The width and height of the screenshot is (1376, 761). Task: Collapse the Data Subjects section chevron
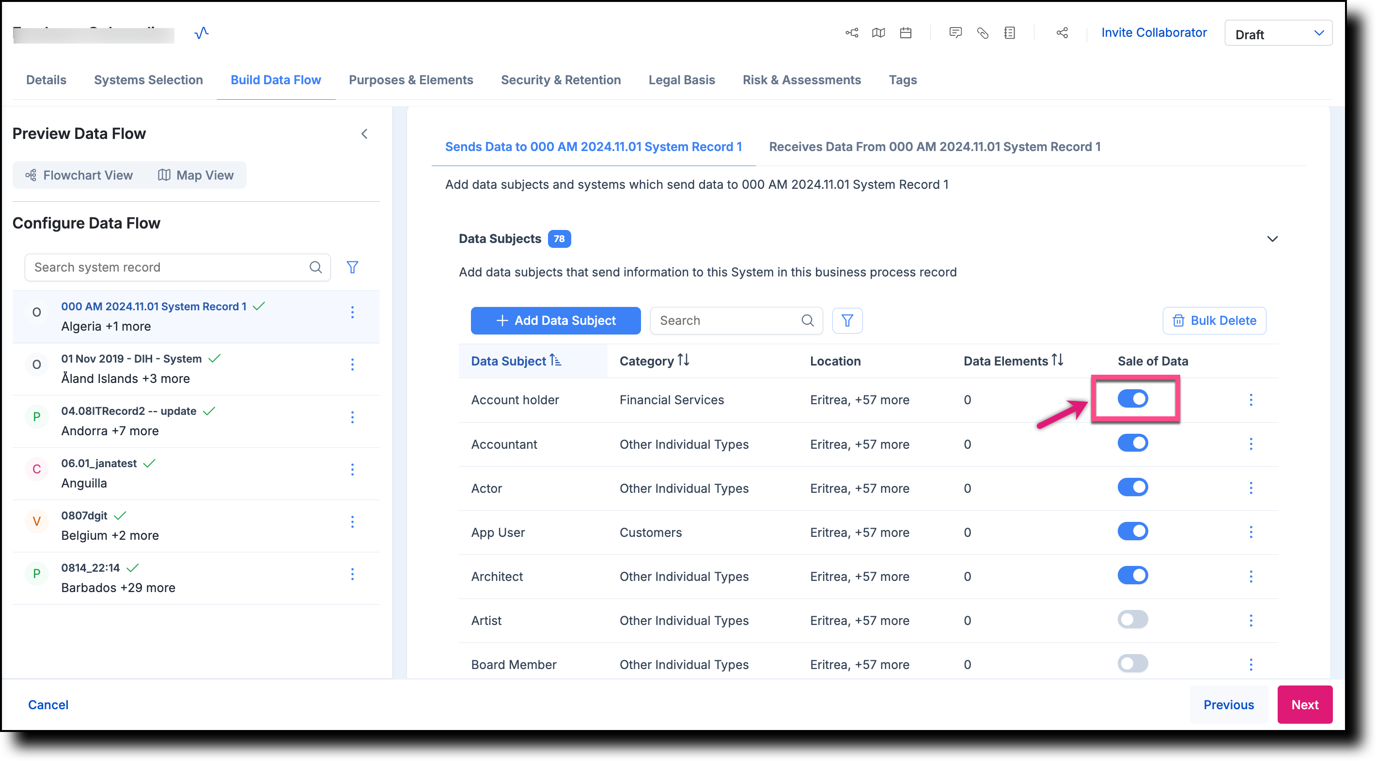click(x=1273, y=239)
